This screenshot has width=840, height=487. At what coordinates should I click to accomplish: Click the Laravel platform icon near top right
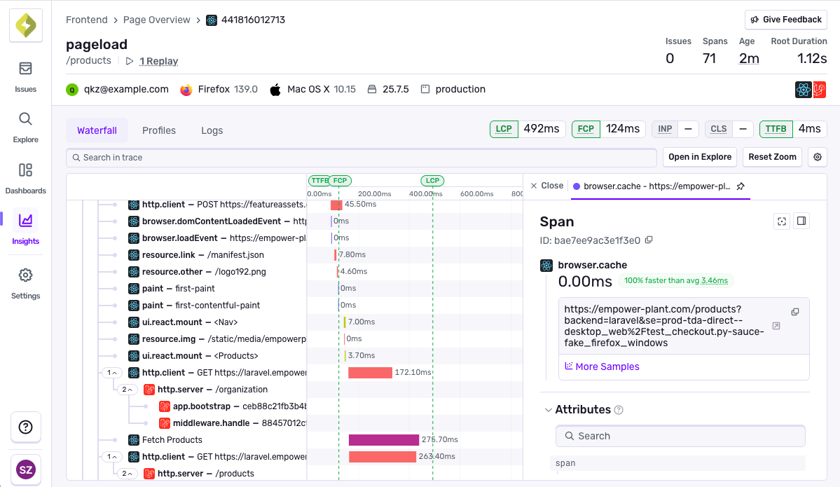tap(819, 89)
